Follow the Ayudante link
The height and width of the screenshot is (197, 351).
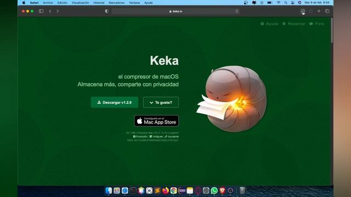point(172,136)
